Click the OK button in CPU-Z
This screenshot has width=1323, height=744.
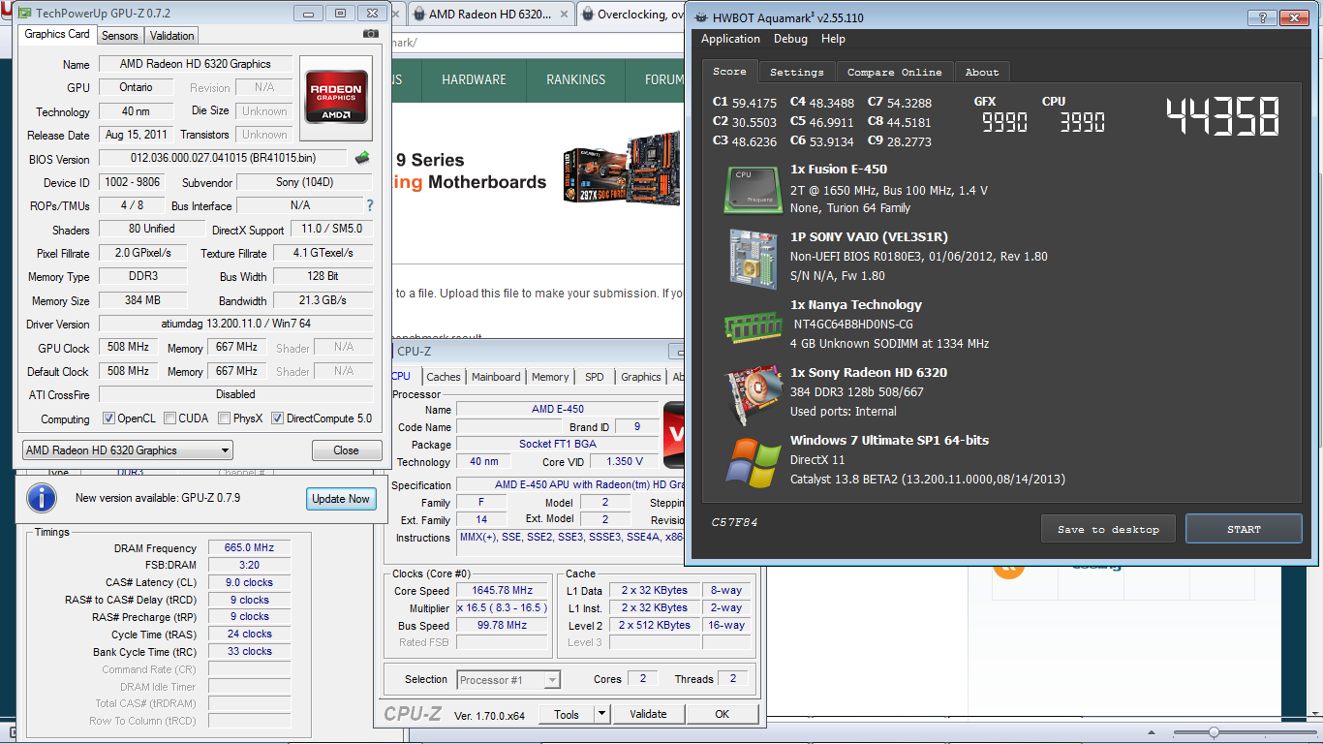[x=722, y=715]
